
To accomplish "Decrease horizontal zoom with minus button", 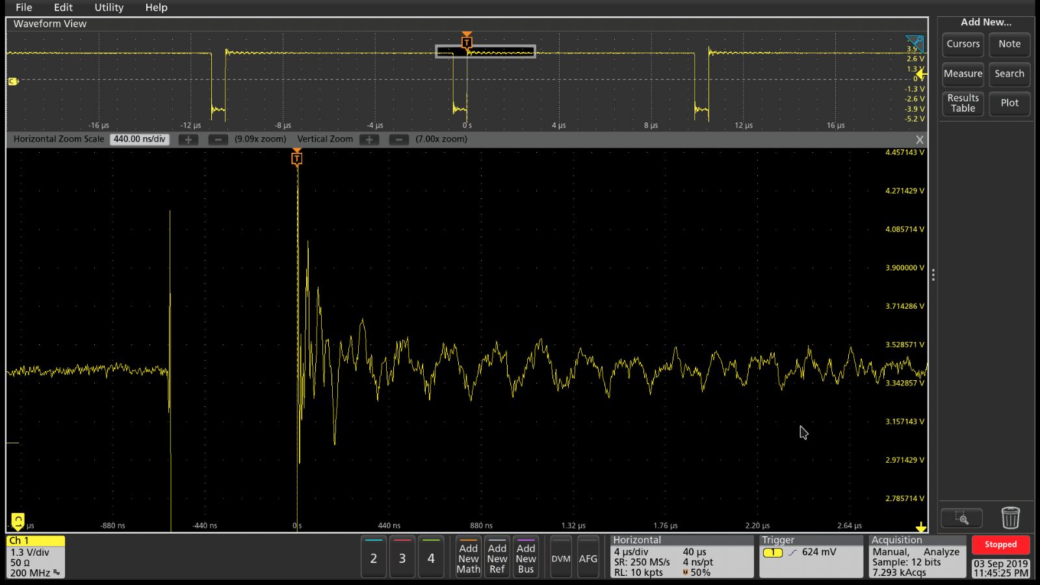I will point(218,140).
